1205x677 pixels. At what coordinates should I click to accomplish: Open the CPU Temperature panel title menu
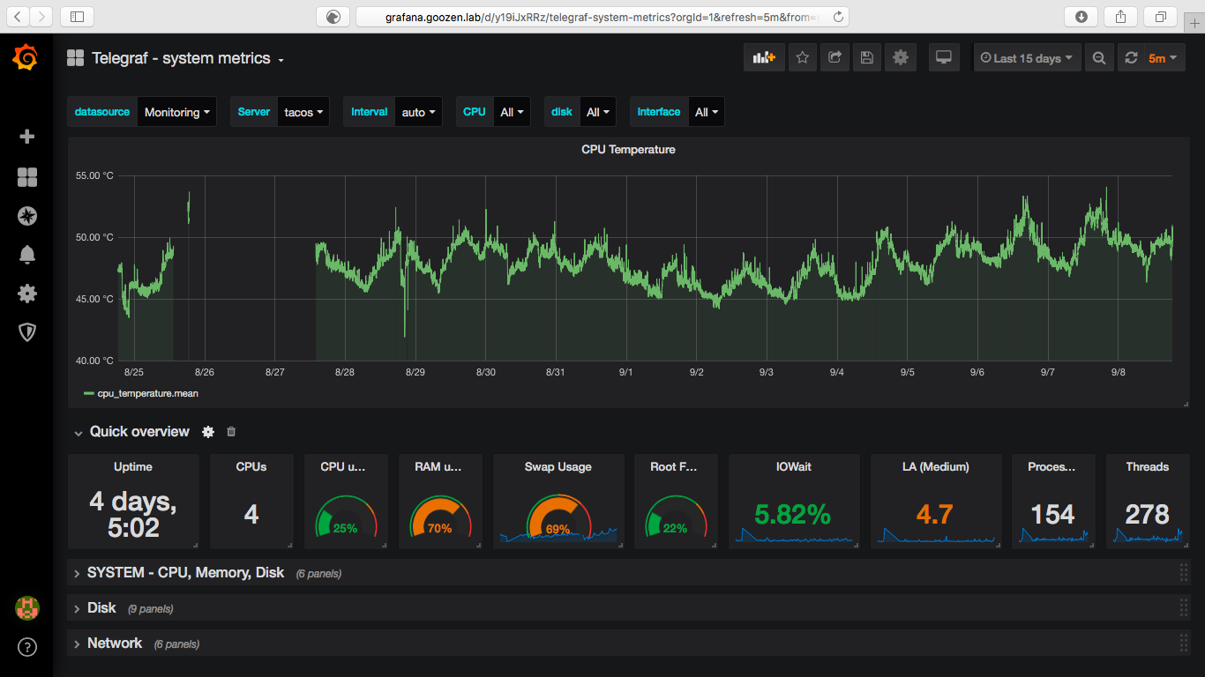pyautogui.click(x=628, y=150)
